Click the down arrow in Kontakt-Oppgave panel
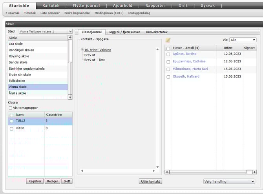Viewport: 263px width, 194px height. 158,167
